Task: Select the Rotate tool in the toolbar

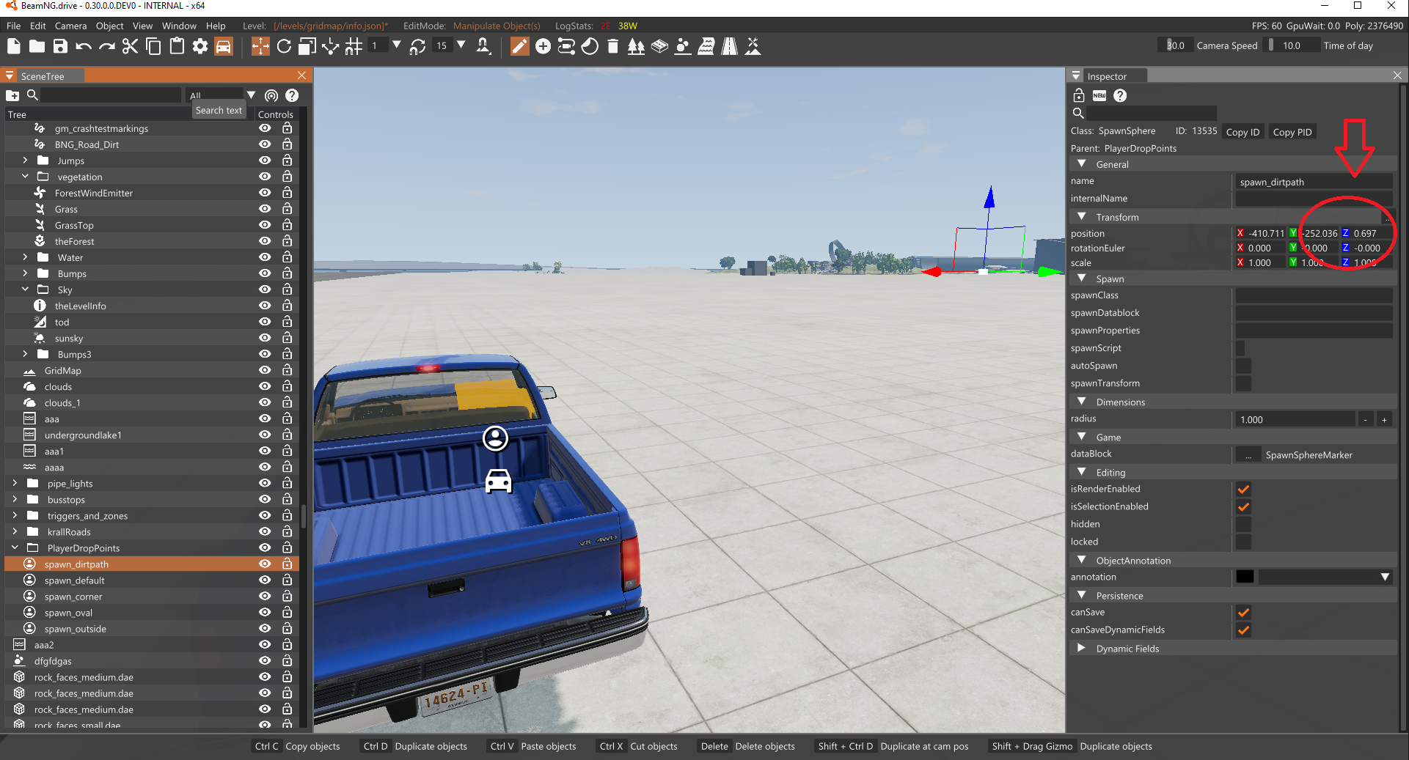Action: click(284, 45)
